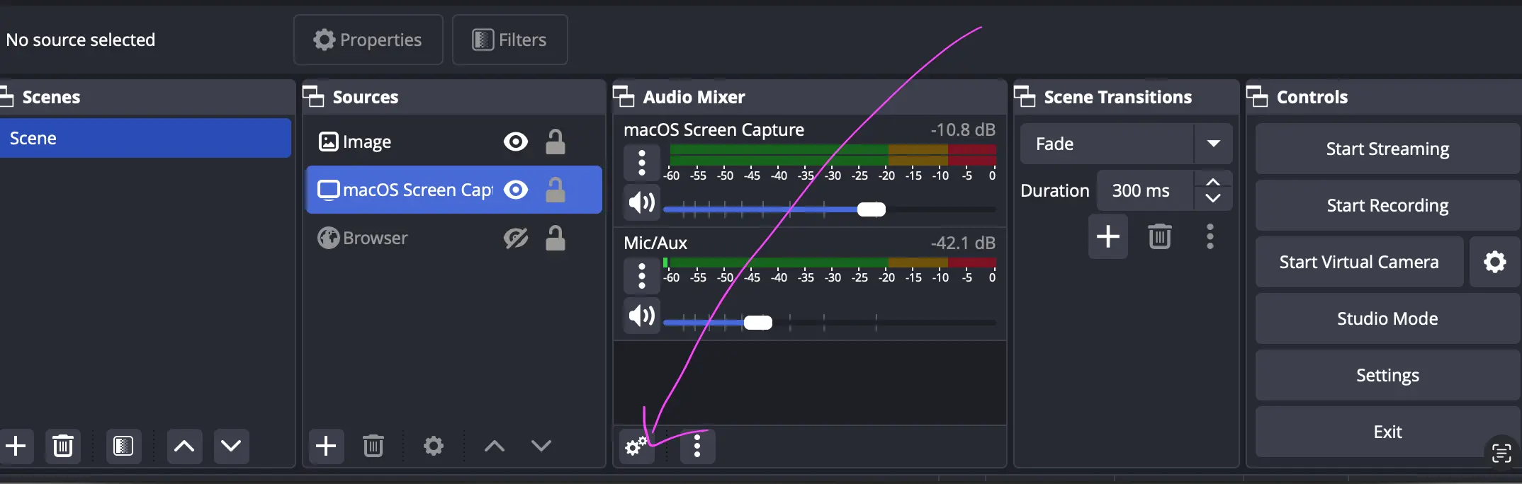Open OBS Settings

click(x=1387, y=375)
